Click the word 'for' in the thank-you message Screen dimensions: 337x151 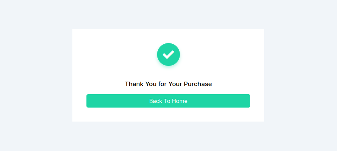point(162,84)
